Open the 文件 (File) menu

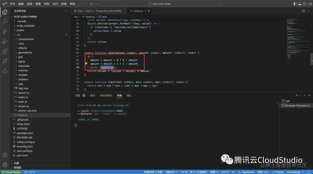[x=12, y=4]
